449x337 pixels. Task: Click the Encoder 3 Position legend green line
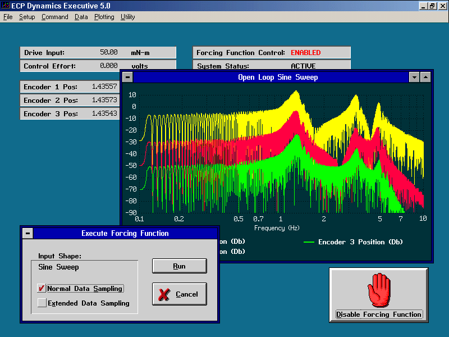tap(309, 242)
